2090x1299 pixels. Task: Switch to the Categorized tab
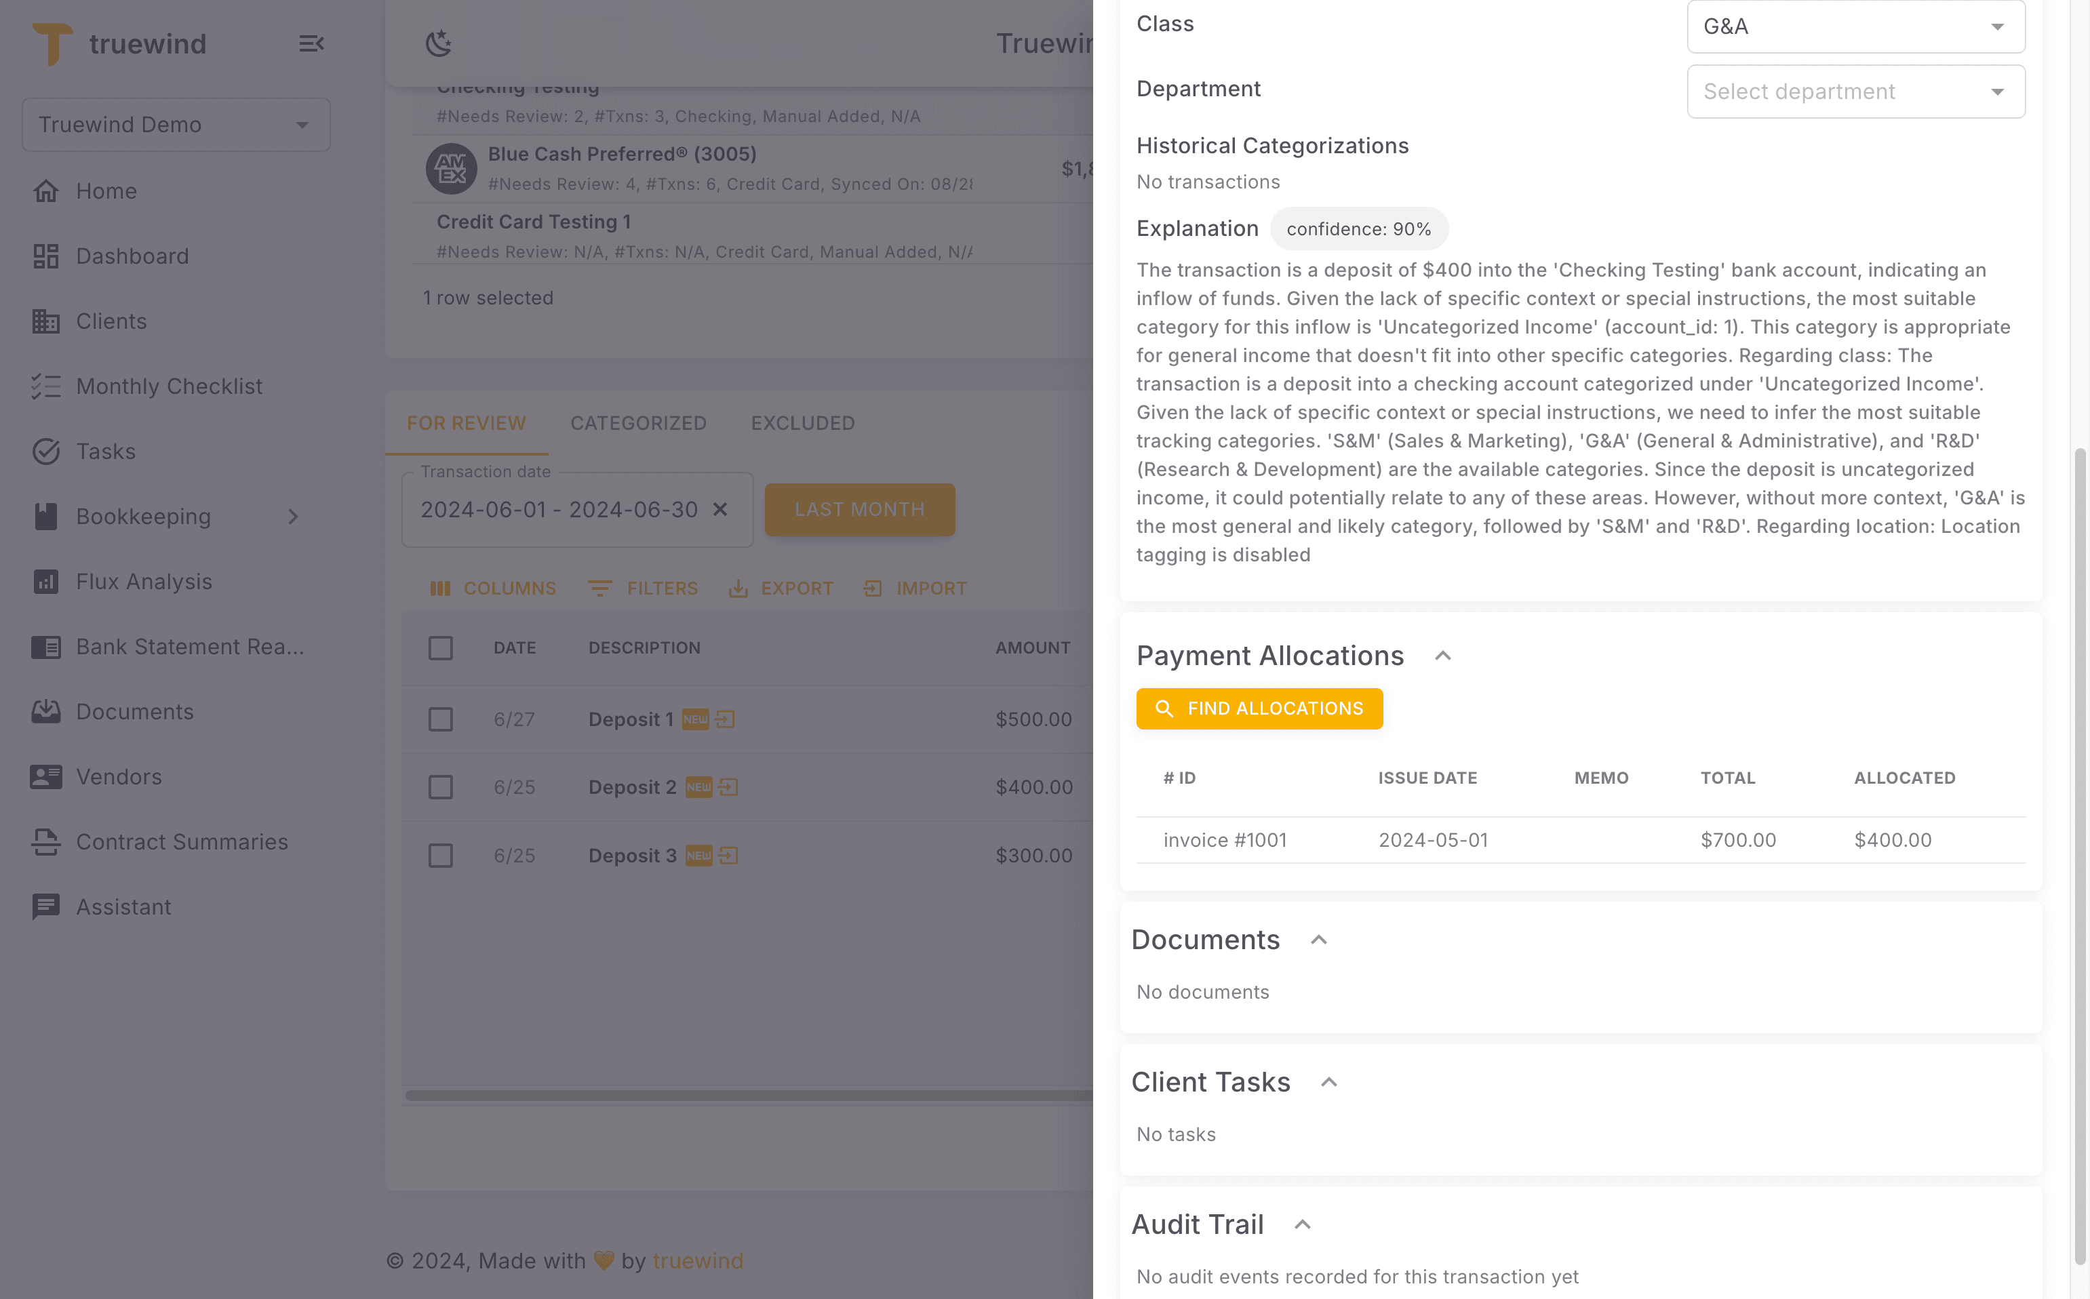(639, 422)
